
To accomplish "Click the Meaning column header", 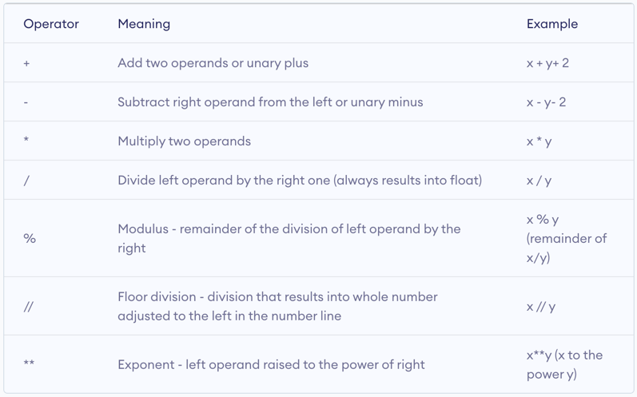I will (x=144, y=24).
